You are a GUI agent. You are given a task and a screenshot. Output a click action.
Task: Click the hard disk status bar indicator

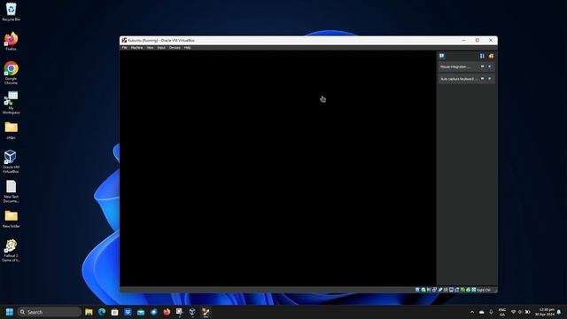[417, 290]
